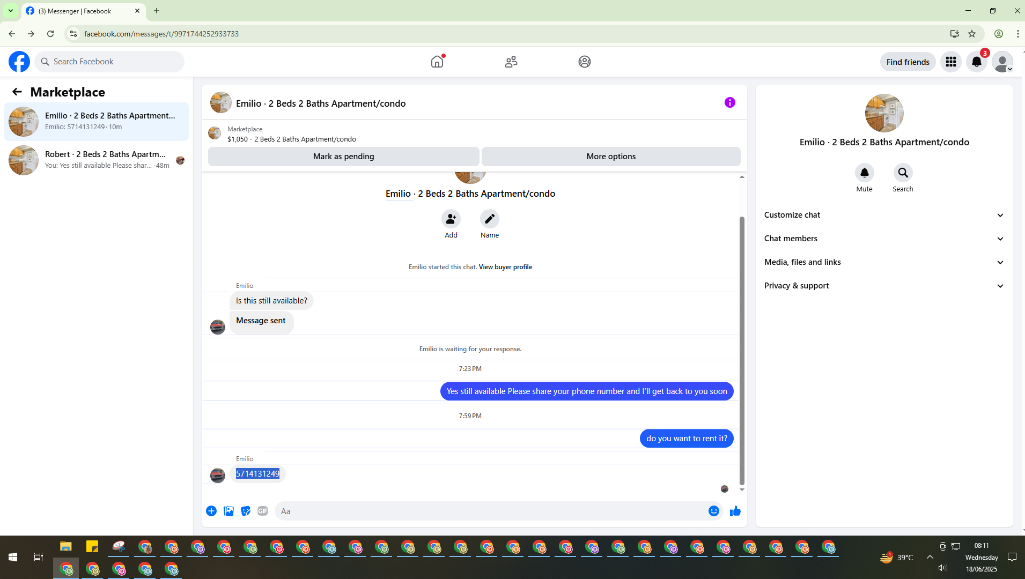
Task: Open the tab search dropdown
Action: 11,11
